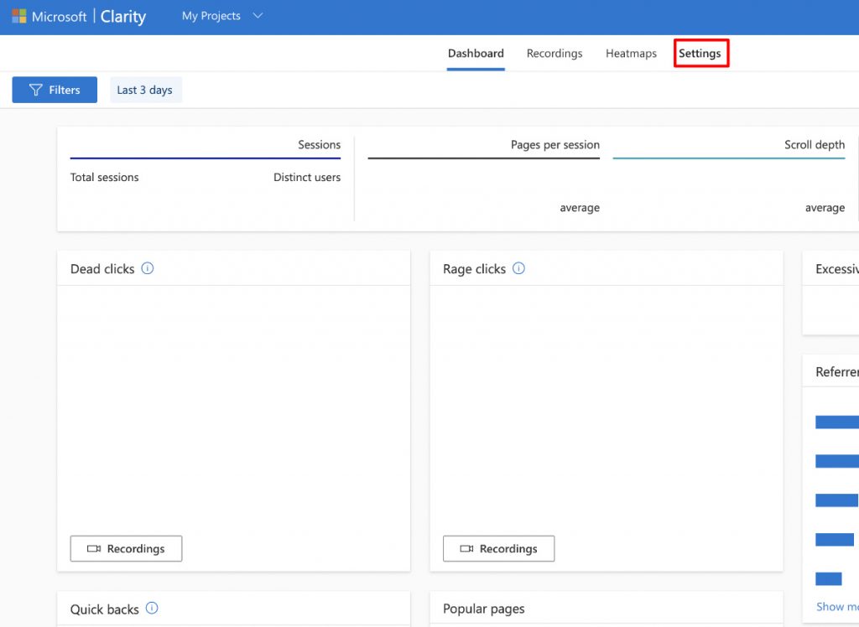Switch to the Dashboard tab
Viewport: 859px width, 627px height.
pos(476,54)
